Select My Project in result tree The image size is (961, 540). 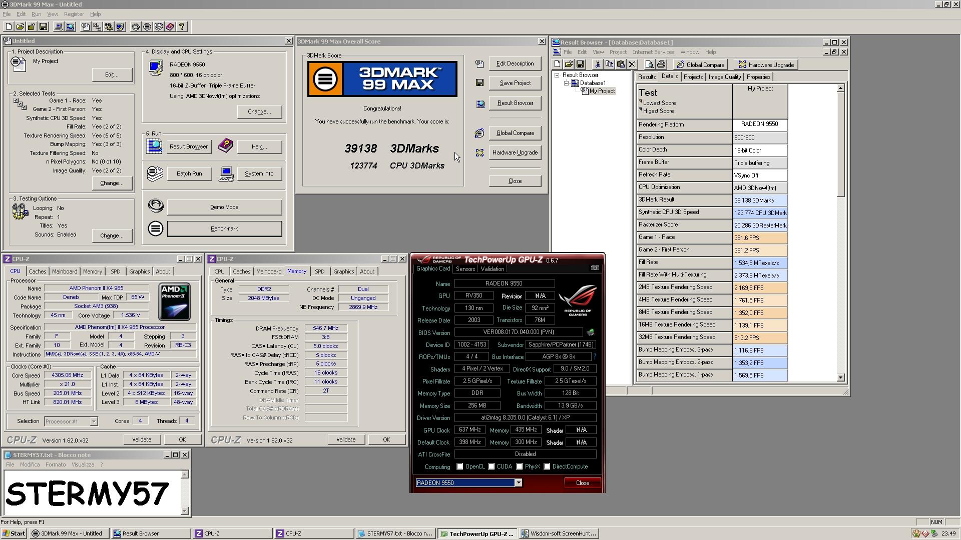coord(602,91)
